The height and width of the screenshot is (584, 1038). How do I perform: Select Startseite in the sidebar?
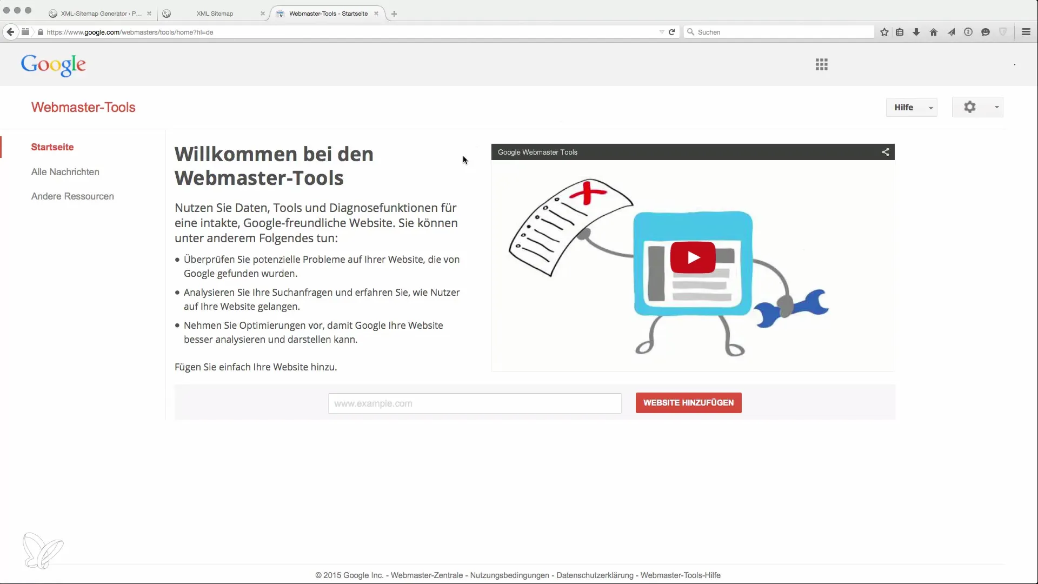52,147
